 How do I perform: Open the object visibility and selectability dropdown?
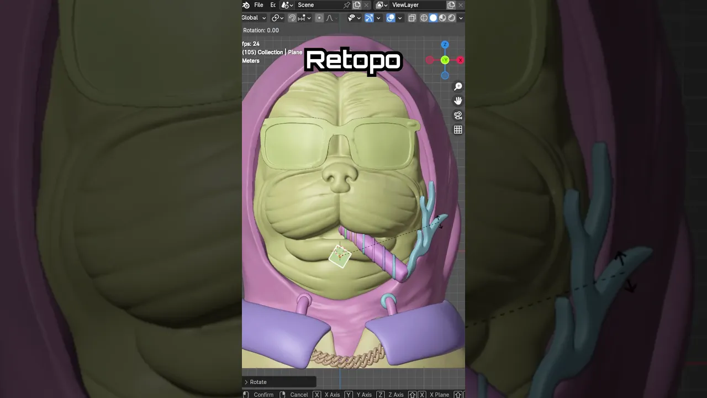(x=353, y=18)
